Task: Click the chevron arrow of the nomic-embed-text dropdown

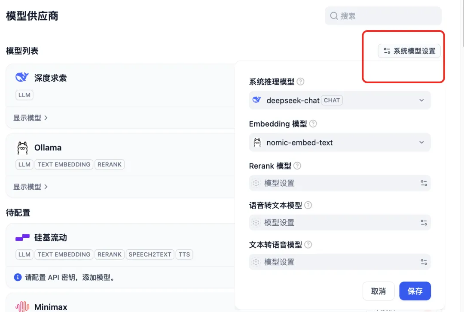Action: 421,142
